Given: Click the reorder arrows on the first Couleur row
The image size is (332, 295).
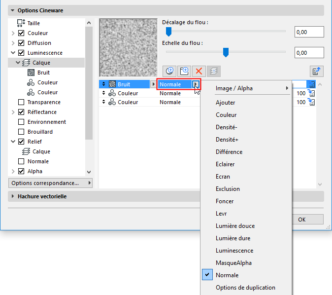Looking at the screenshot, I should tap(103, 93).
